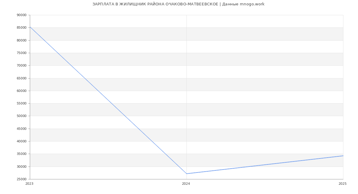The height and width of the screenshot is (194, 358).
Task: Click y-axis label 65000
Action: [x=21, y=78]
